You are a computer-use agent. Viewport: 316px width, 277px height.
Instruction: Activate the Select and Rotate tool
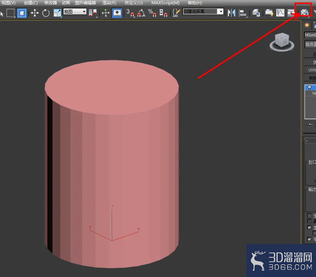click(46, 13)
